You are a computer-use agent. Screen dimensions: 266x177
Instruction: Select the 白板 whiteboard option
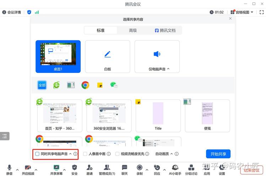point(108,57)
